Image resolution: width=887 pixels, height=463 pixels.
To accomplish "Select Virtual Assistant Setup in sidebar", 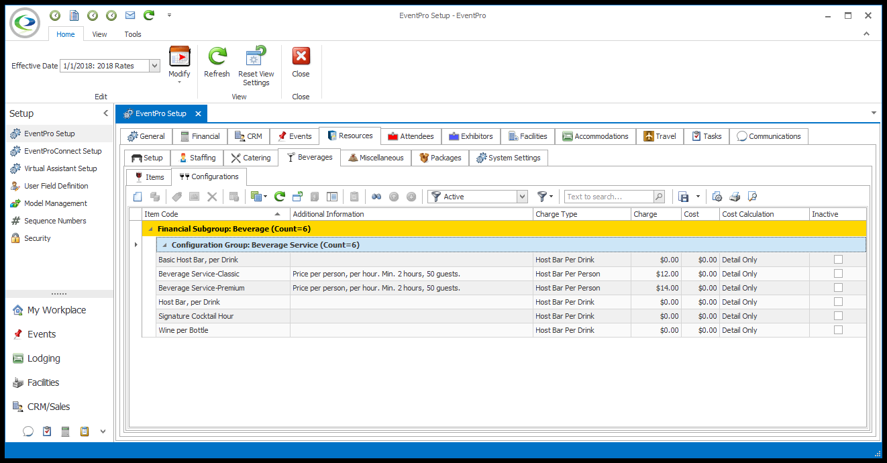I will pyautogui.click(x=60, y=168).
